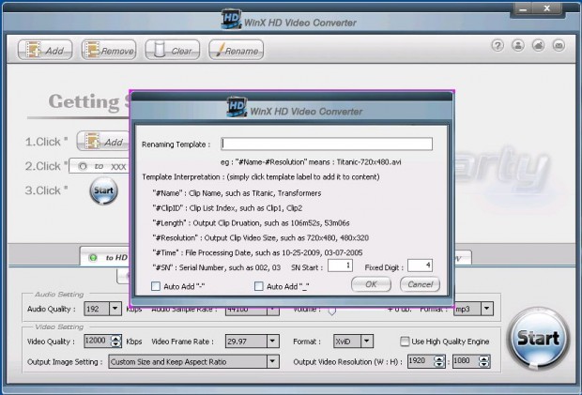Screen dimensions: 582x395
Task: Click the Fixed Digit number field
Action: [x=420, y=266]
